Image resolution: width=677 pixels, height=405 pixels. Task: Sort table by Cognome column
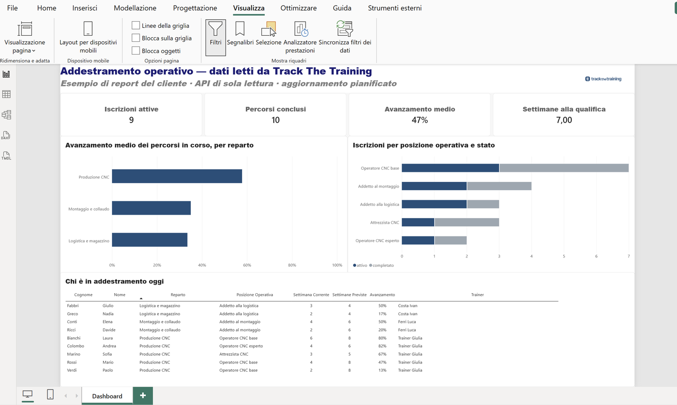[83, 295]
